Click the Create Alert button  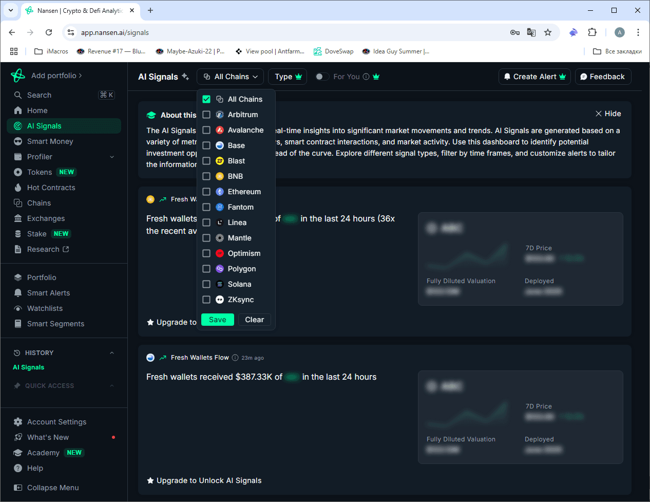tap(534, 77)
